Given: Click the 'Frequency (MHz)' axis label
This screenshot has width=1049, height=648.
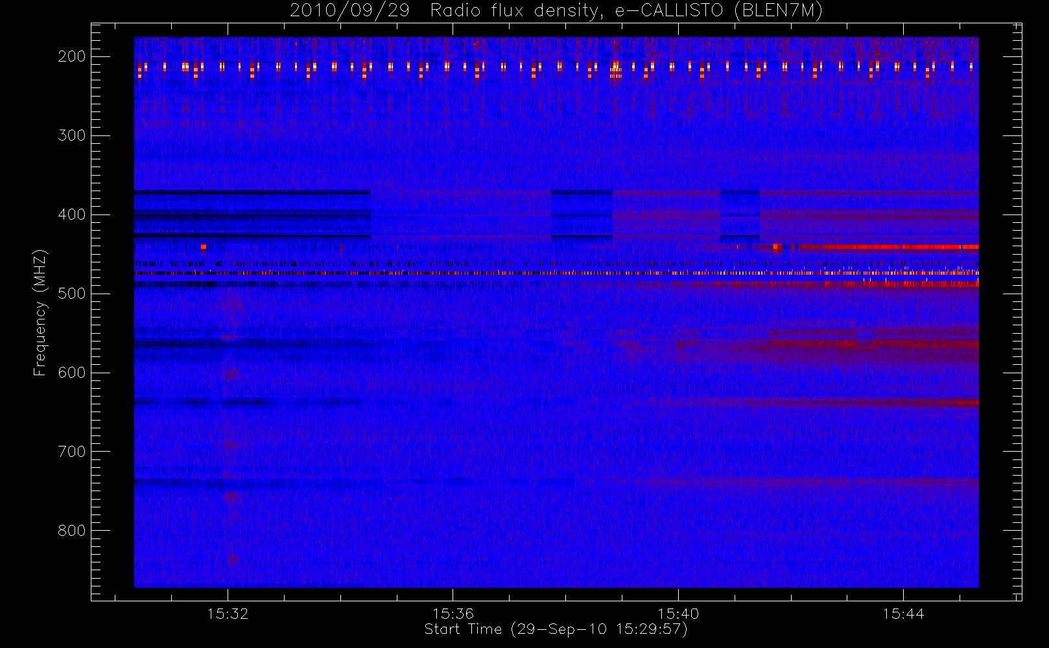Looking at the screenshot, I should 40,312.
